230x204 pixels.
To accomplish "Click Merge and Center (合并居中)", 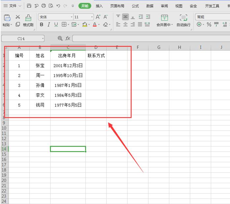I will (x=164, y=20).
